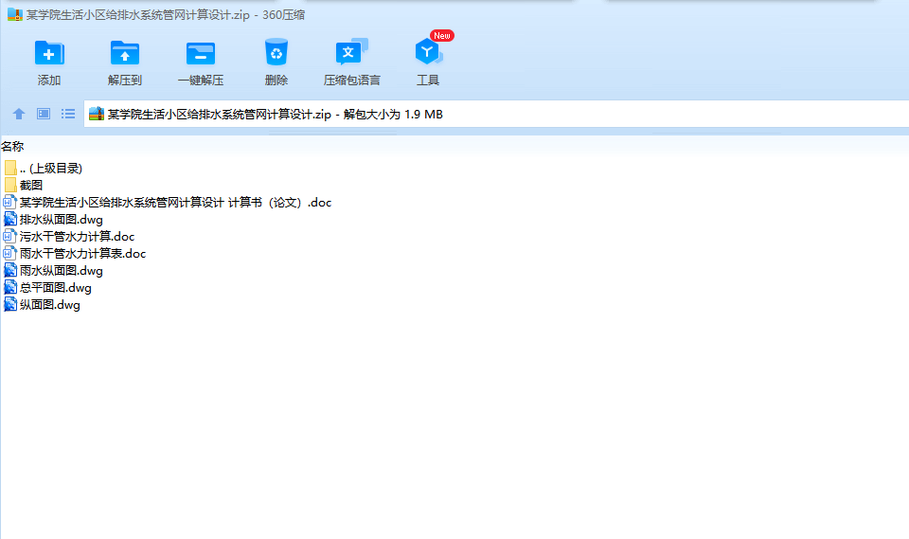Click the doc icon of 计算书（论文）.doc

(x=9, y=202)
